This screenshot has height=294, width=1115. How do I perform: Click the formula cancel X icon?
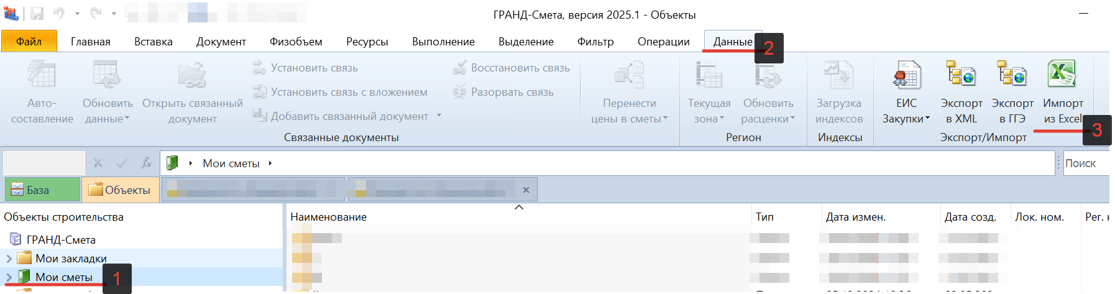(98, 163)
